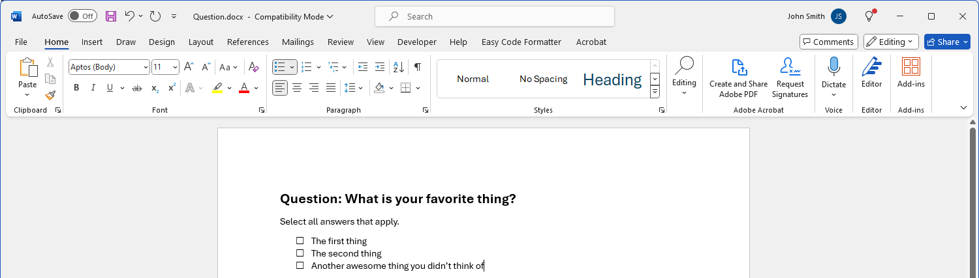Switch to the References tab
The image size is (979, 278).
click(x=248, y=42)
